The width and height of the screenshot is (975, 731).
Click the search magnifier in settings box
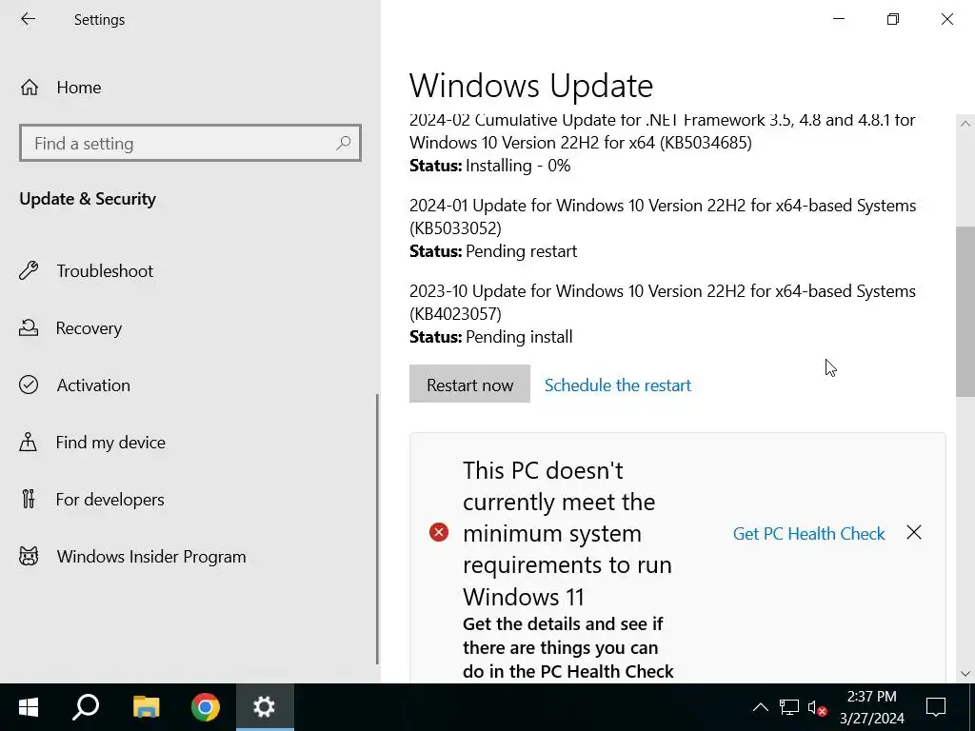(x=343, y=144)
